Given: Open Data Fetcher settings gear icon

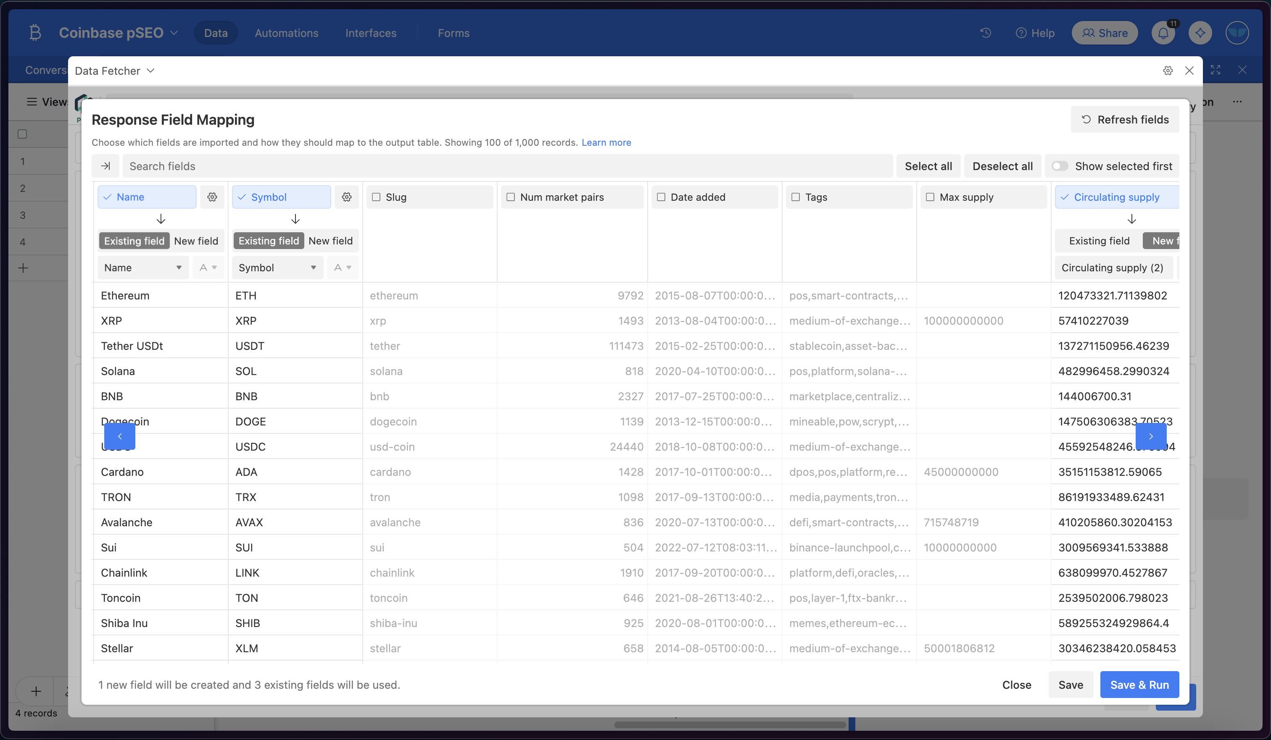Looking at the screenshot, I should 1168,71.
